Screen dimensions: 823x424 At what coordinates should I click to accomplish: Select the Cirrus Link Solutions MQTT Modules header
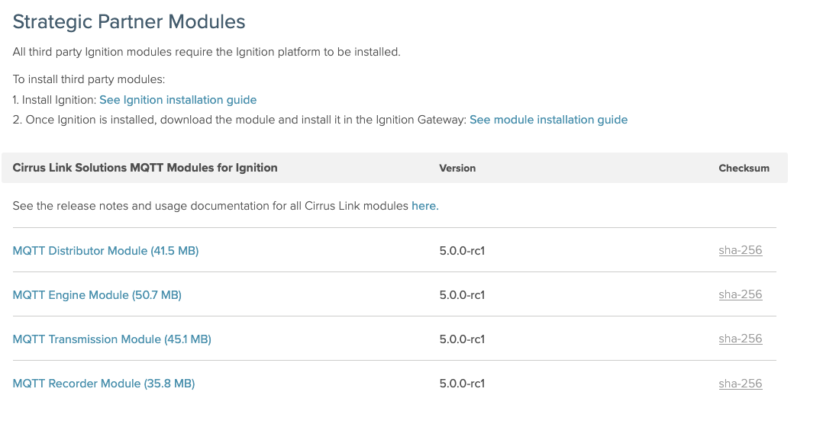(145, 168)
